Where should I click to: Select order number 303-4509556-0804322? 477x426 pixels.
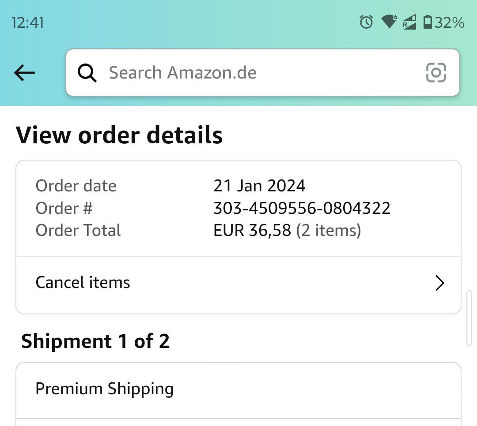(302, 208)
